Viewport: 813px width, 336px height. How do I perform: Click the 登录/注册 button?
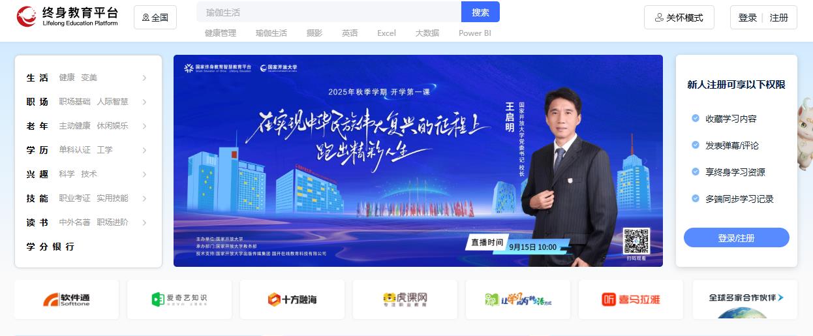coord(737,237)
